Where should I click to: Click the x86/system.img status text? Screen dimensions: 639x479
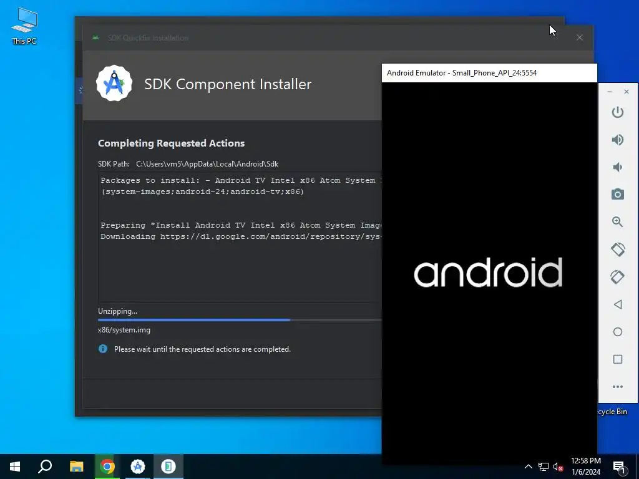pos(124,330)
